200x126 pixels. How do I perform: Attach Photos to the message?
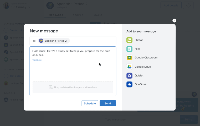pyautogui.click(x=129, y=40)
